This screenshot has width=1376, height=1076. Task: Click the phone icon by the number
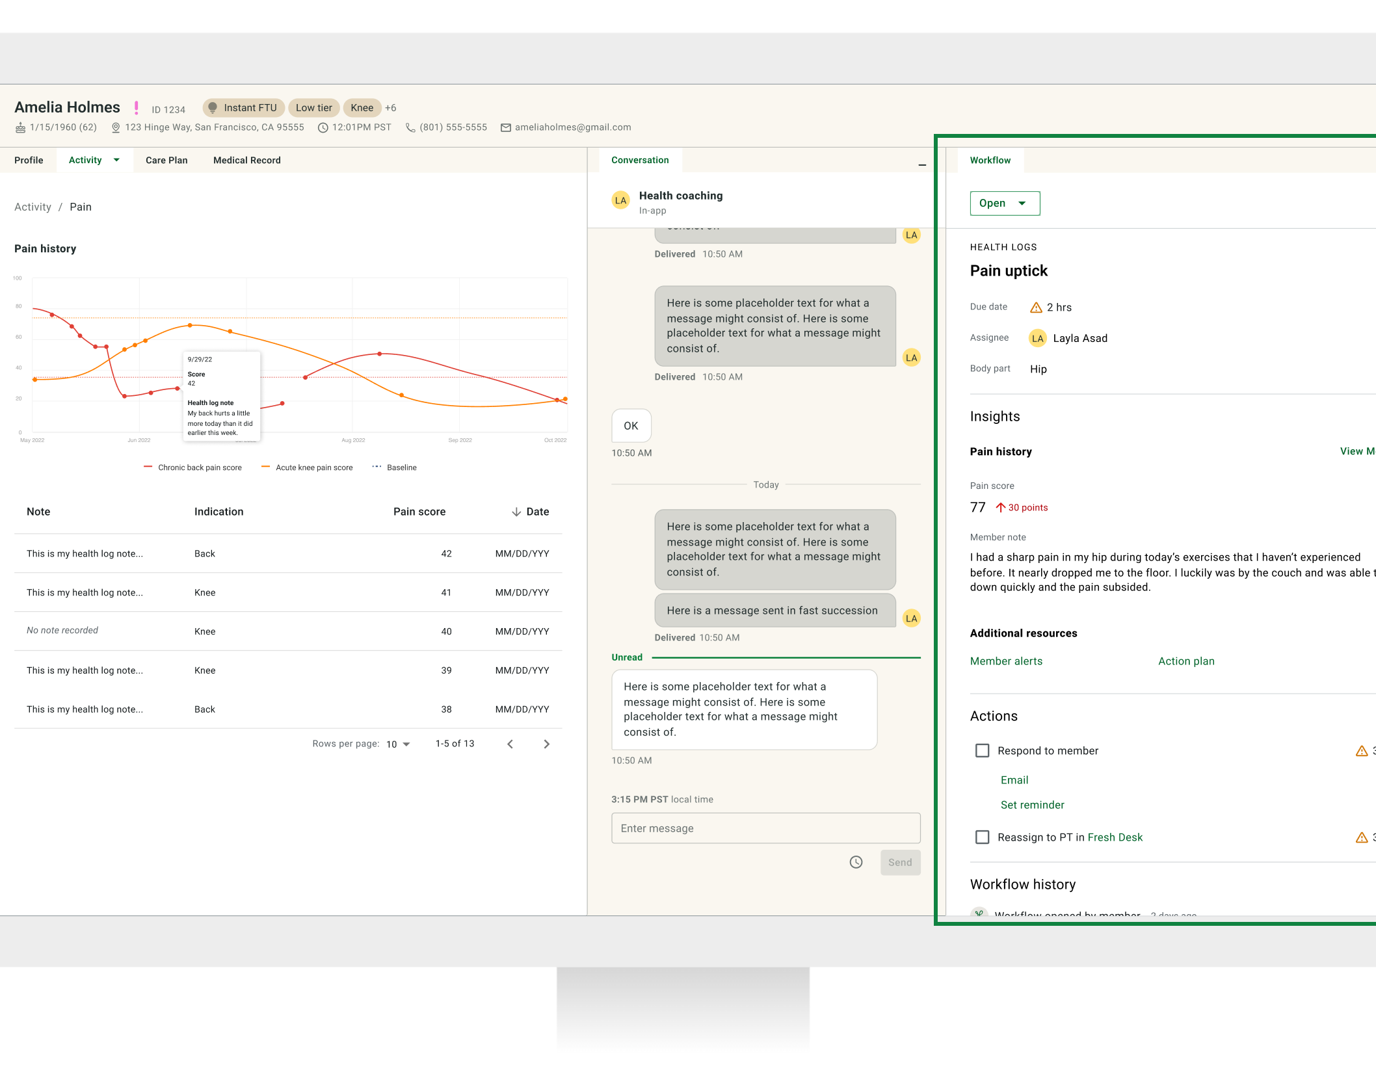[x=410, y=127]
